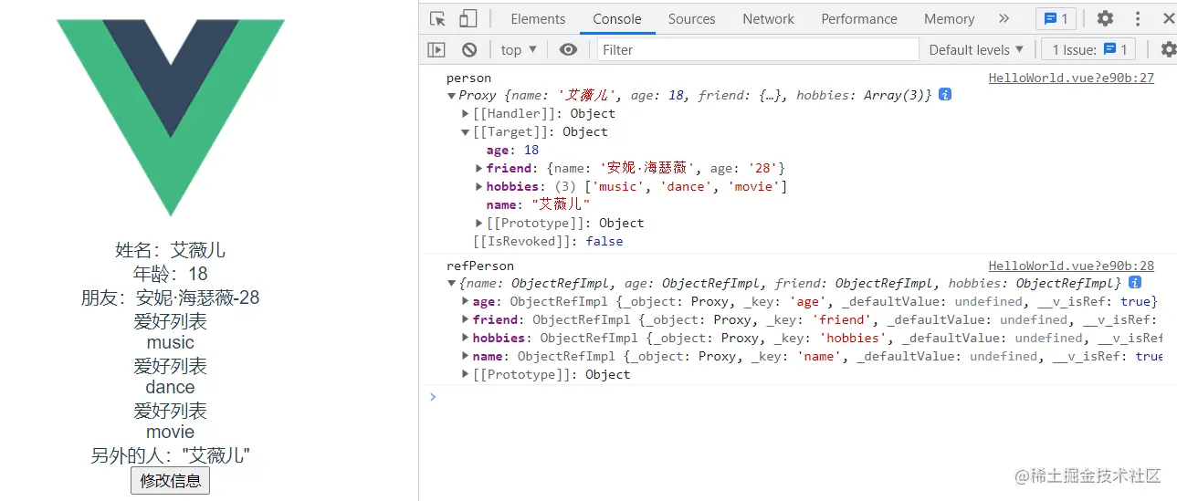Switch to the Sources tab

[691, 18]
